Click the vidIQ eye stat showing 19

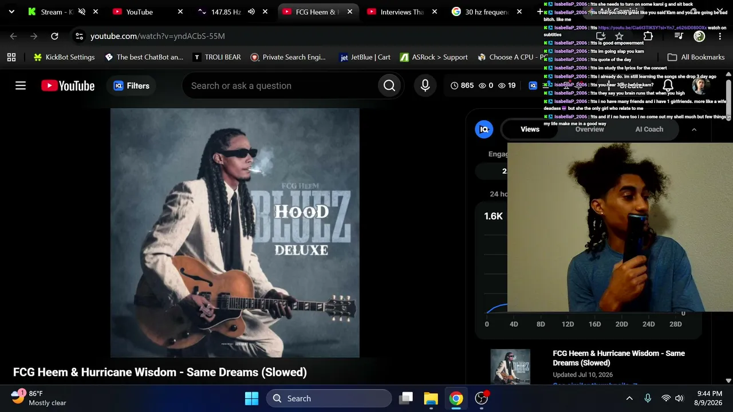click(507, 86)
